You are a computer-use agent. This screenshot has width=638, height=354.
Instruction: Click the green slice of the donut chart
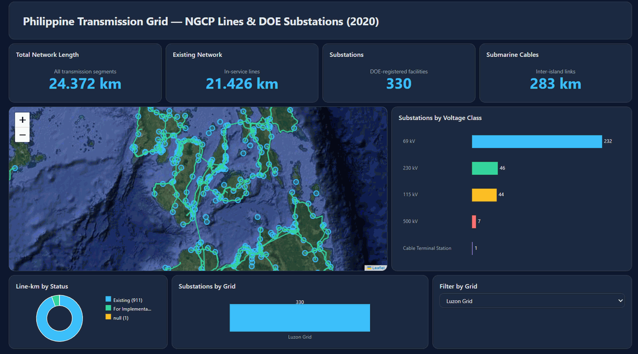coord(55,301)
